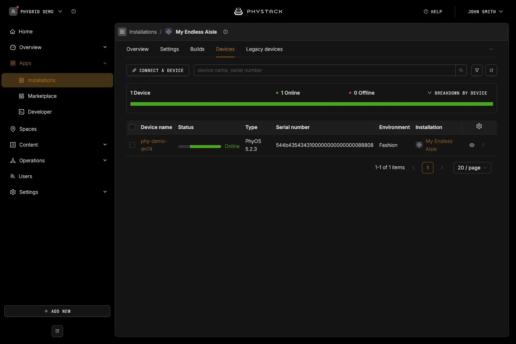Click the search magnifier icon
The height and width of the screenshot is (344, 516).
pos(461,70)
